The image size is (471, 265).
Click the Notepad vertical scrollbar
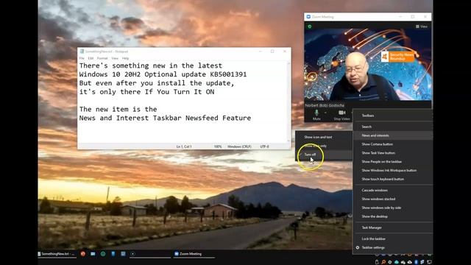click(288, 102)
